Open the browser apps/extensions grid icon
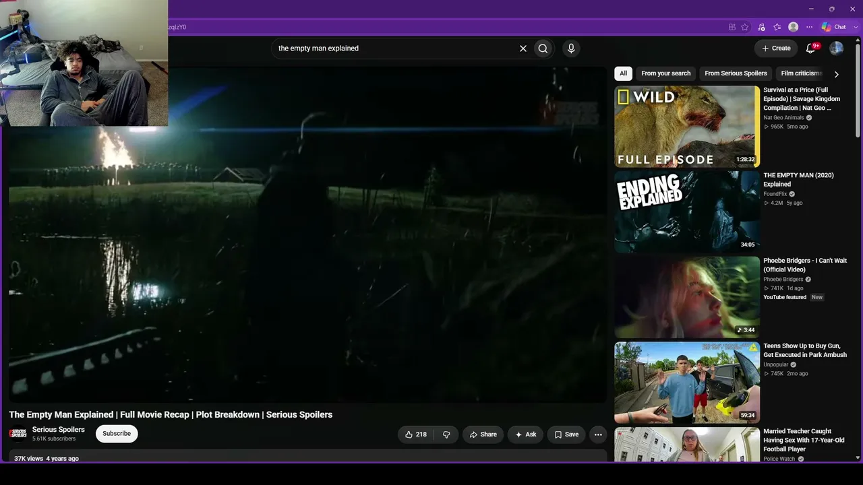 coord(732,27)
